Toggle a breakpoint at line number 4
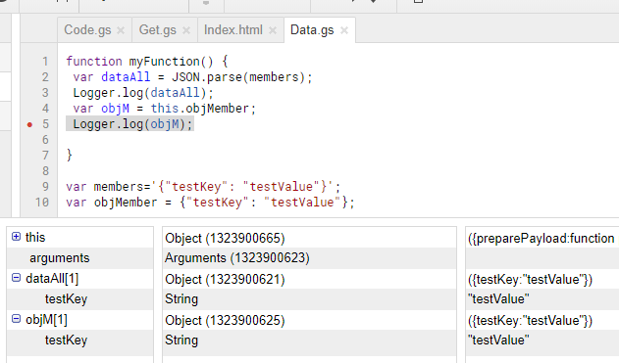Image resolution: width=619 pixels, height=363 pixels. (x=45, y=109)
